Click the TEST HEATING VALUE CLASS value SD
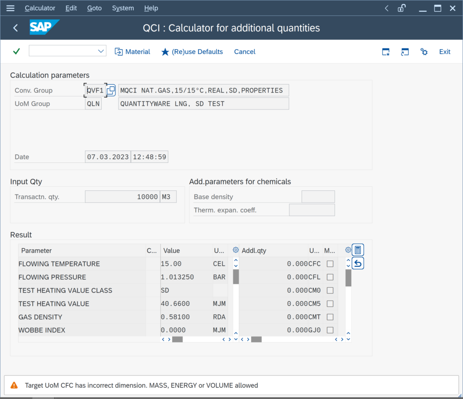 (x=186, y=290)
